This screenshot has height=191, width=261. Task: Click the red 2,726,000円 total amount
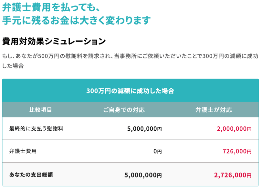click(x=232, y=175)
